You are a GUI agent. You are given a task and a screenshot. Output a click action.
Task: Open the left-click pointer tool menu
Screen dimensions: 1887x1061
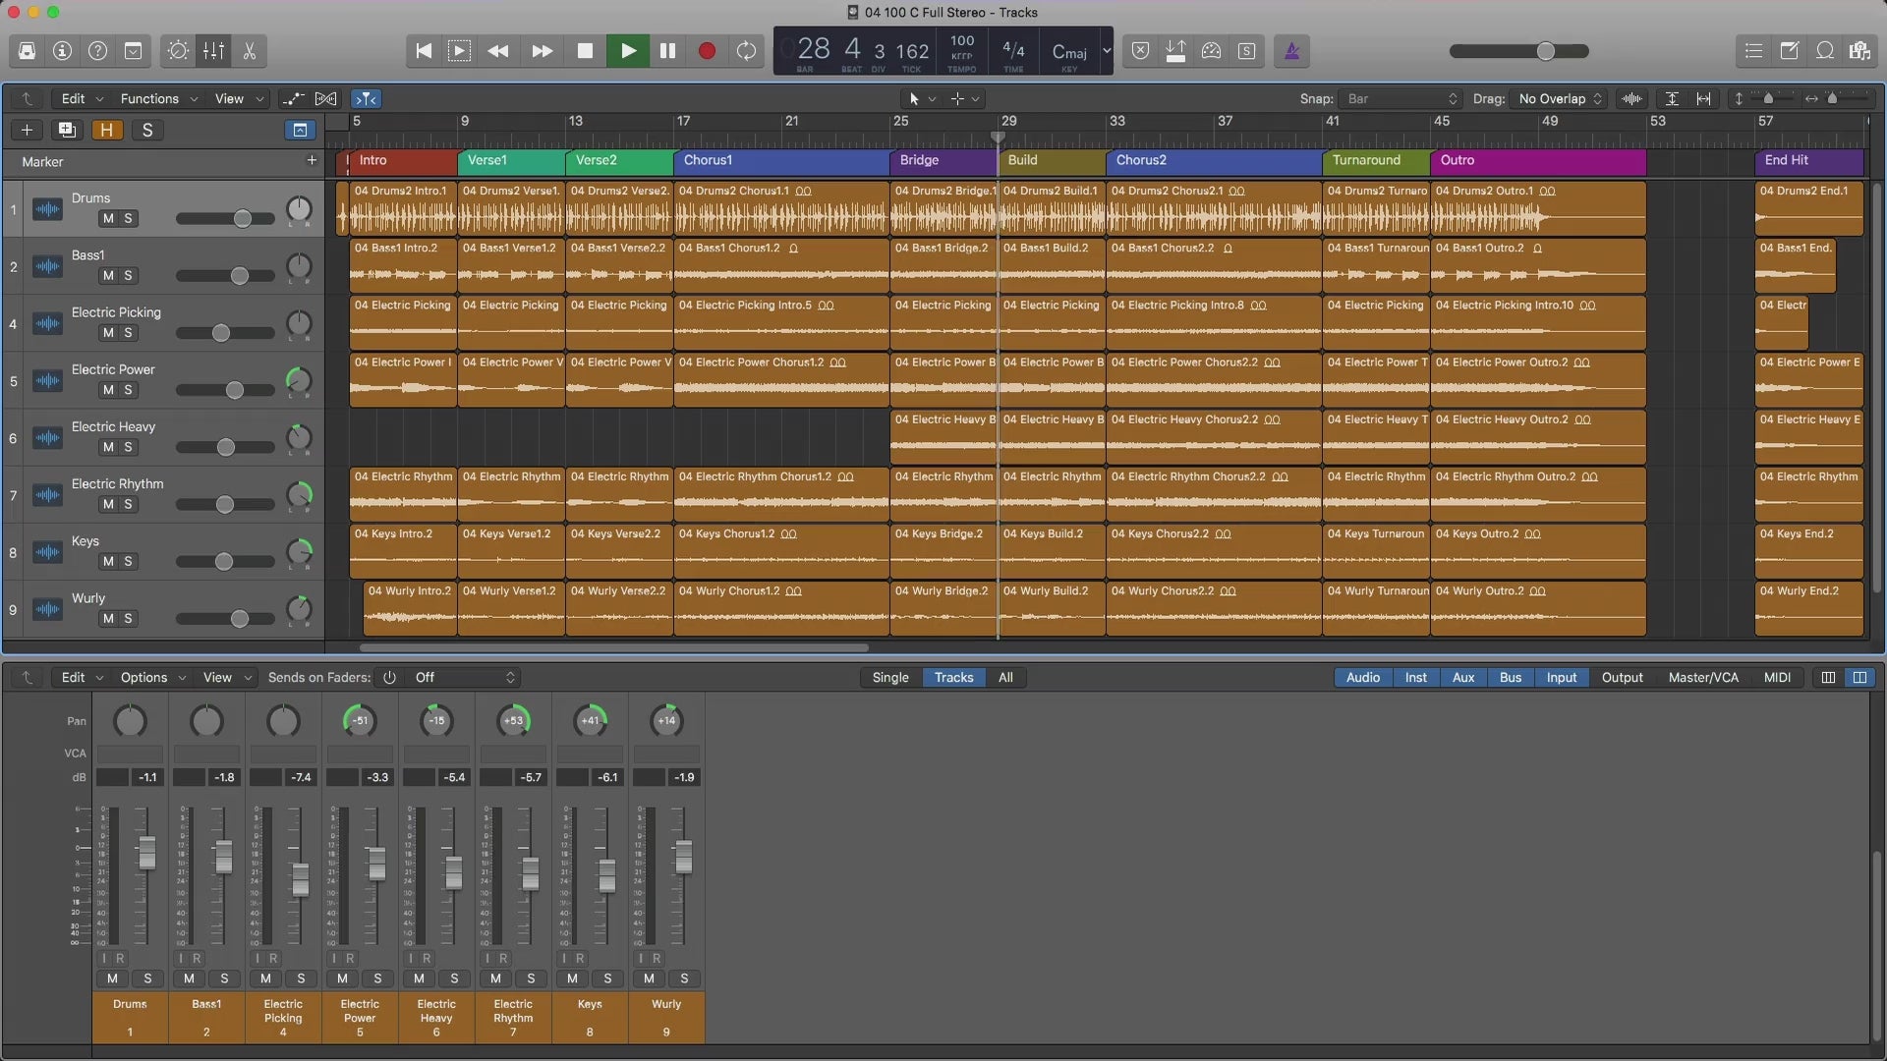point(921,98)
